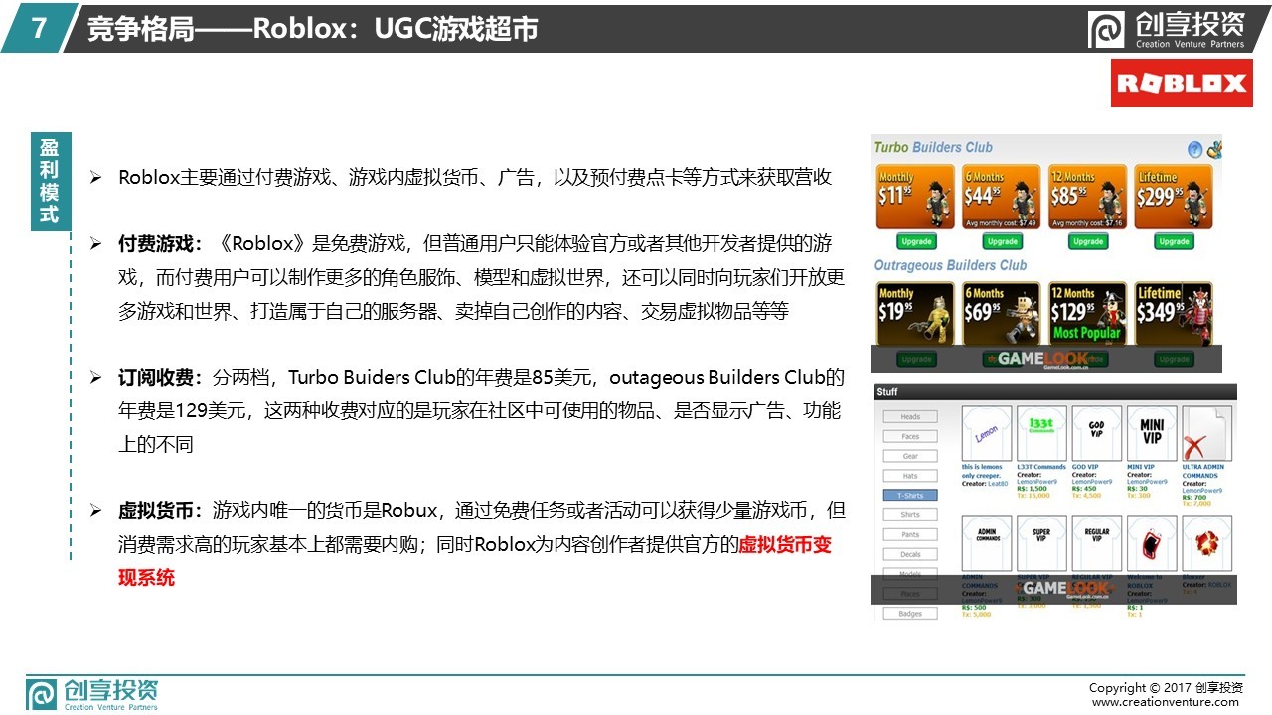Select the Turbo Monthly $11.95 plan card
The height and width of the screenshot is (715, 1272).
915,198
